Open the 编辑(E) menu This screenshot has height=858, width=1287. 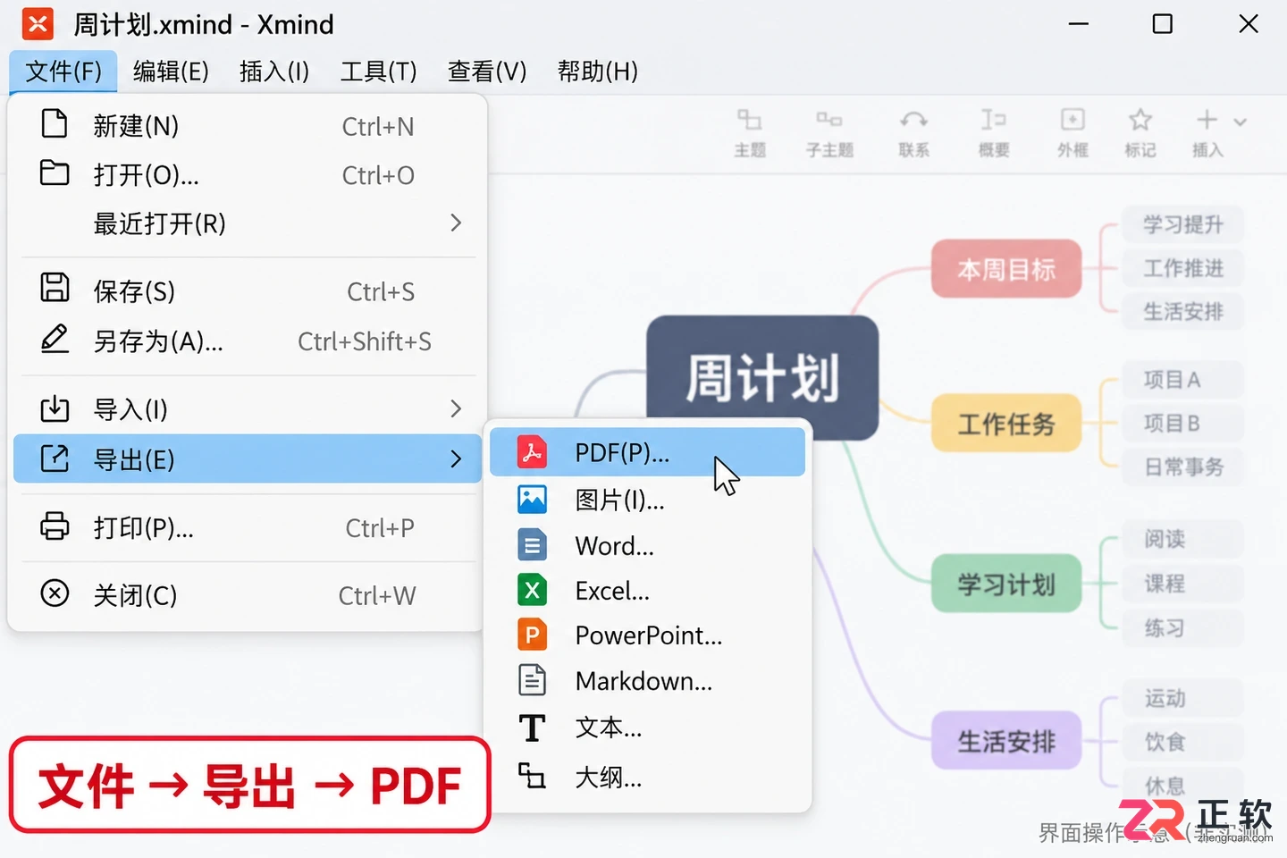click(171, 71)
